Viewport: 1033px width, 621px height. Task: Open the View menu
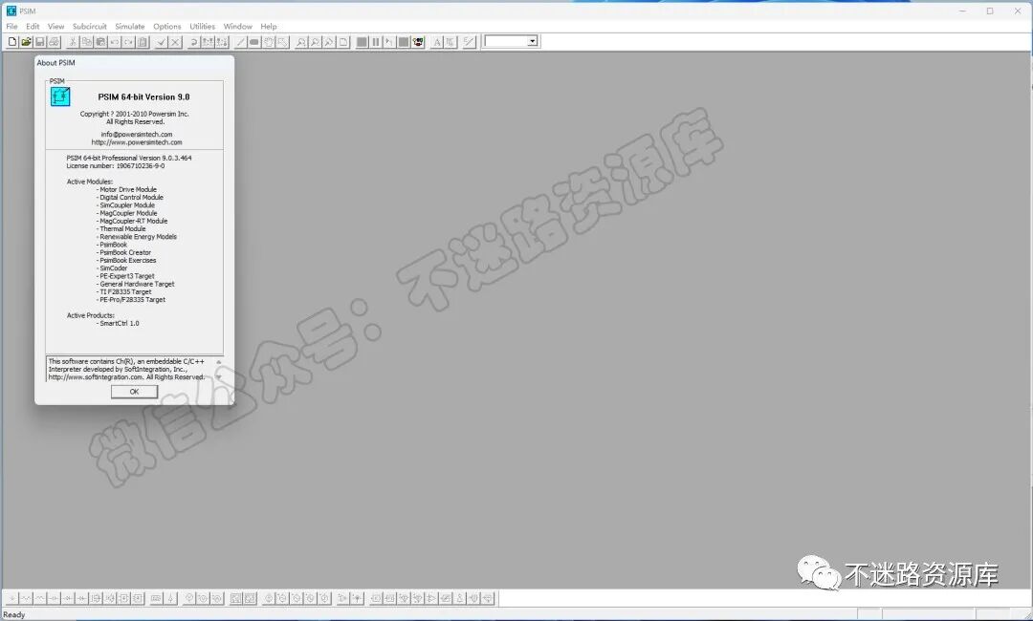tap(56, 27)
